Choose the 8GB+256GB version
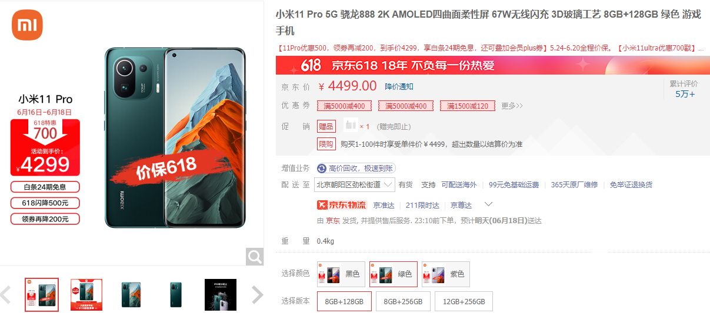The width and height of the screenshot is (710, 313). [x=403, y=301]
